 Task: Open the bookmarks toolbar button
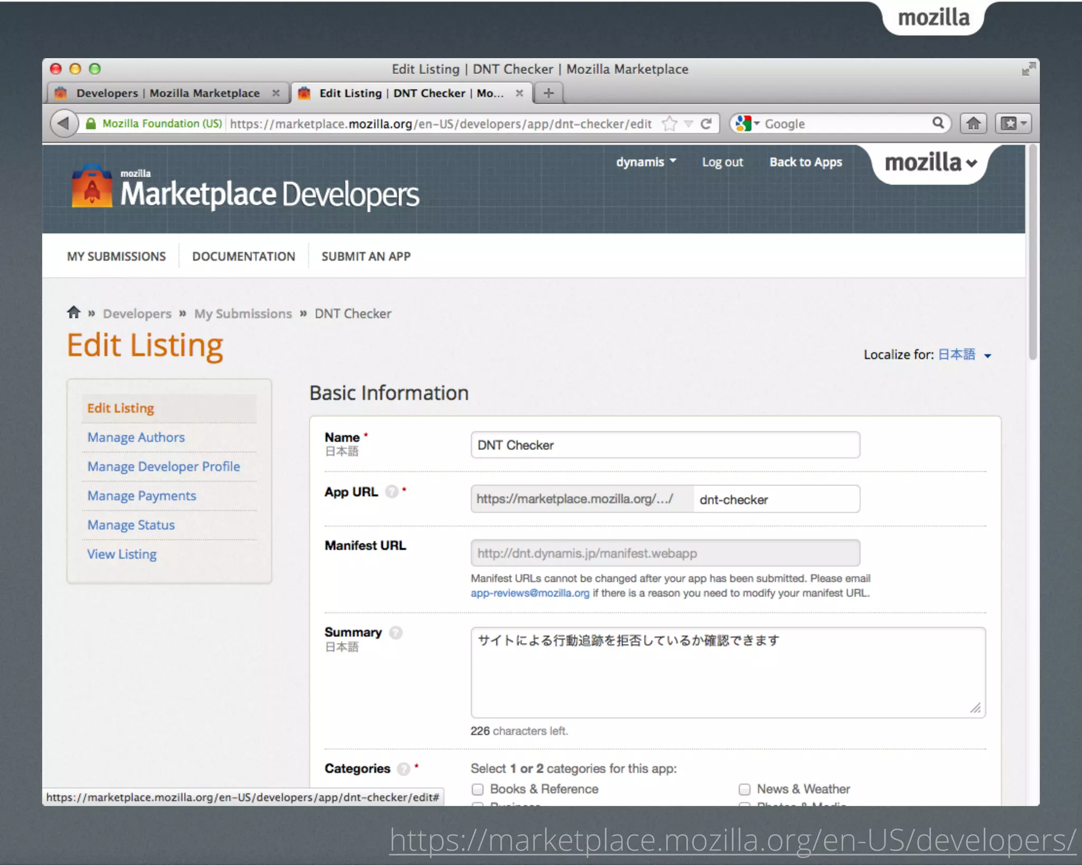pos(1013,124)
